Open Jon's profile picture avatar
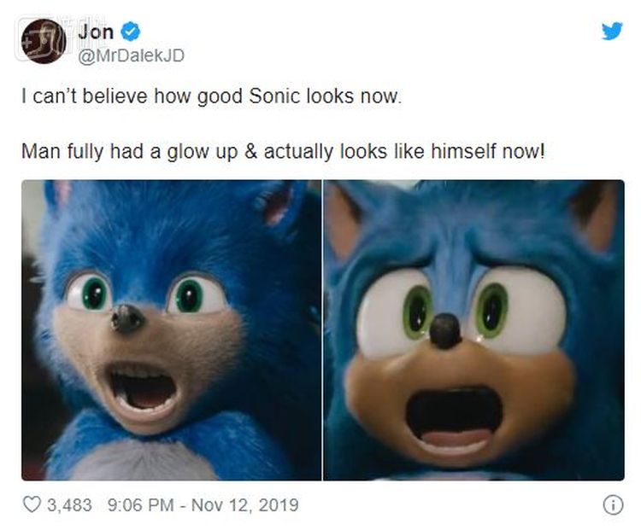The height and width of the screenshot is (530, 641). [43, 42]
